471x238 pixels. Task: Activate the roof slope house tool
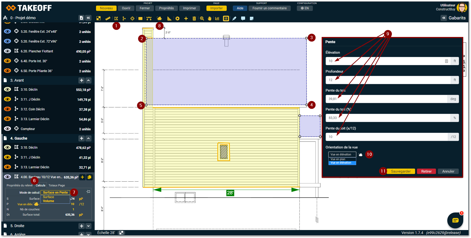point(159,18)
